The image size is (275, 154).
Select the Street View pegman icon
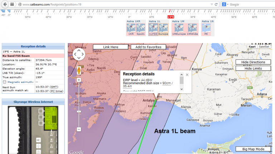[x=79, y=70]
